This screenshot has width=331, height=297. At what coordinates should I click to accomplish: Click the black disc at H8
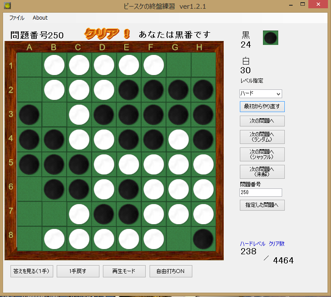pyautogui.click(x=203, y=239)
